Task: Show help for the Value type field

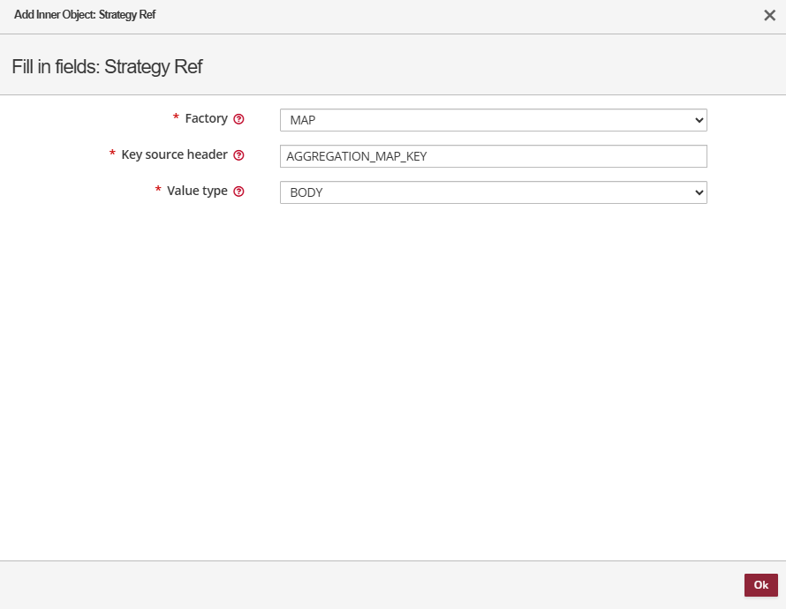Action: click(239, 192)
